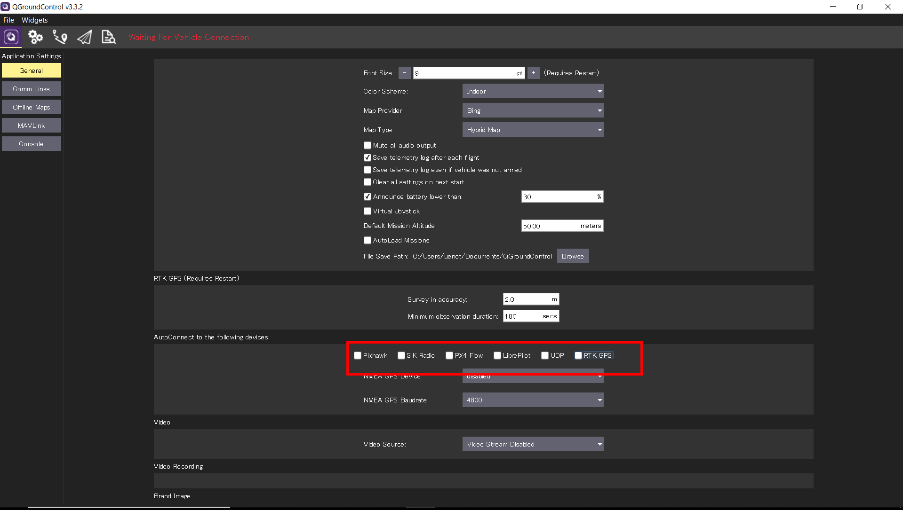Enable SiK Radio autoconnect checkbox

pyautogui.click(x=401, y=355)
